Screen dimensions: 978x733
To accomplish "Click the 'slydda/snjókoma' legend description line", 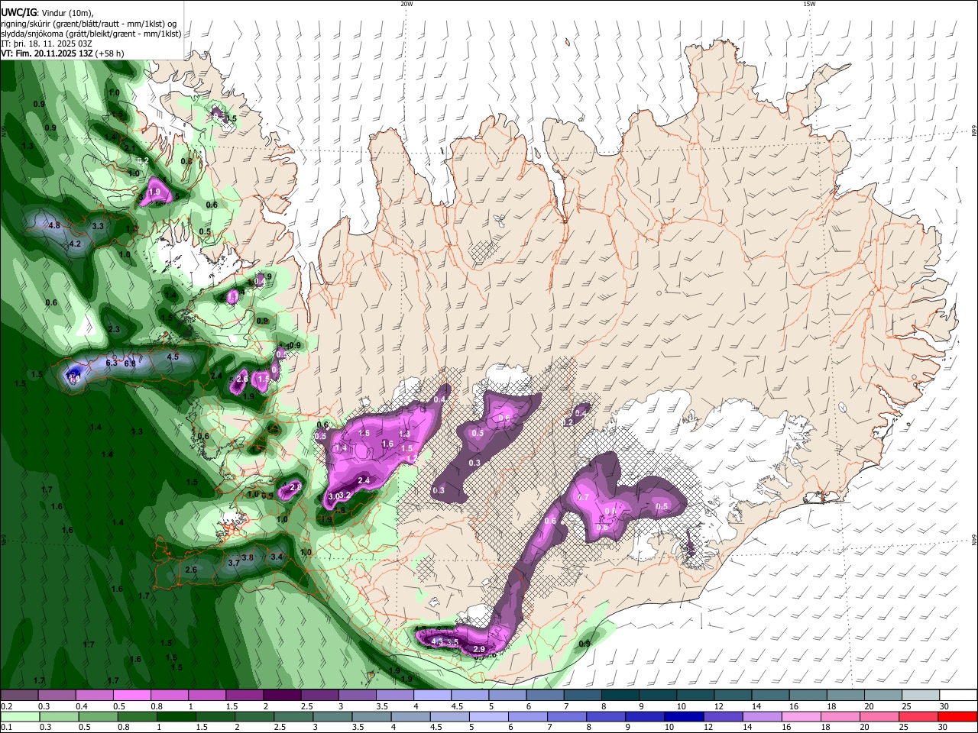I will [91, 34].
